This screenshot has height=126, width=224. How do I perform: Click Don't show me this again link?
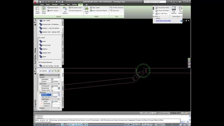click(163, 21)
